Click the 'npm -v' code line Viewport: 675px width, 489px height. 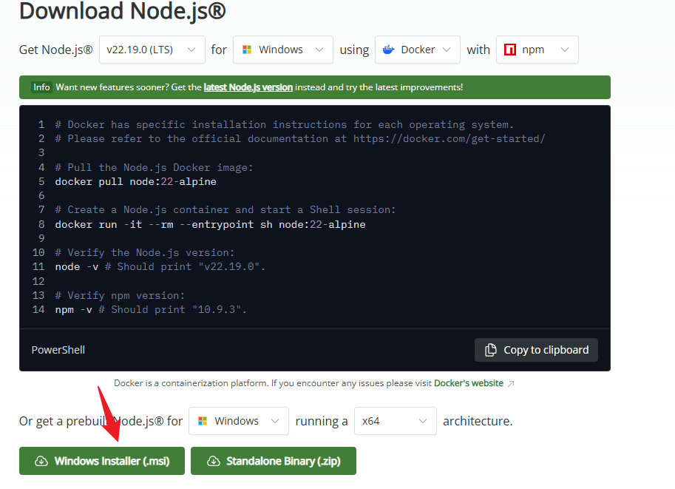coord(151,309)
